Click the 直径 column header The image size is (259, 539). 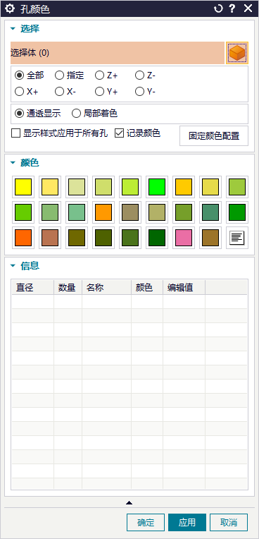33,288
